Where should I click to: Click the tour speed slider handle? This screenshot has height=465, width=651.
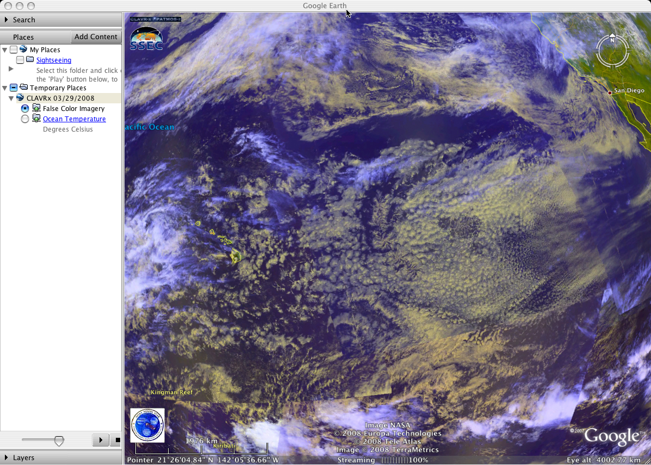[x=59, y=441]
